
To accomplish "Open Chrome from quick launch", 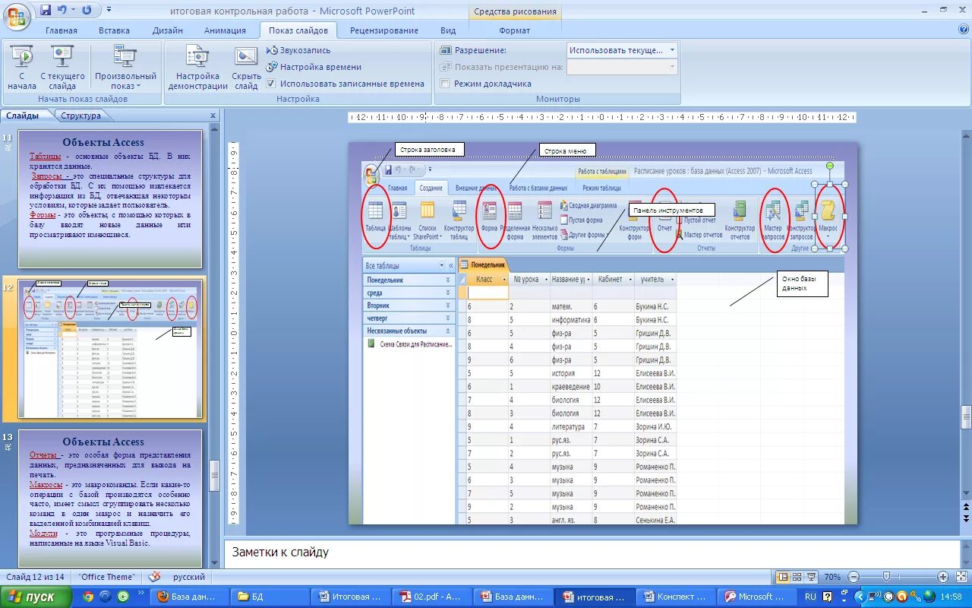I will click(87, 597).
